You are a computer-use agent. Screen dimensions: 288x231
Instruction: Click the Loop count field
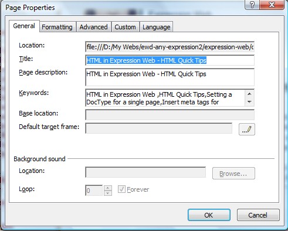coord(94,191)
